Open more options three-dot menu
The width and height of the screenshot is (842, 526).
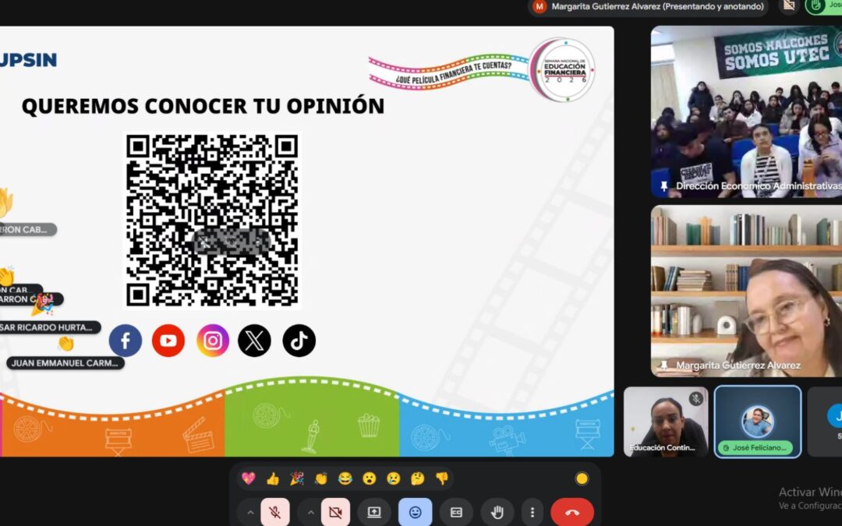[x=532, y=512]
